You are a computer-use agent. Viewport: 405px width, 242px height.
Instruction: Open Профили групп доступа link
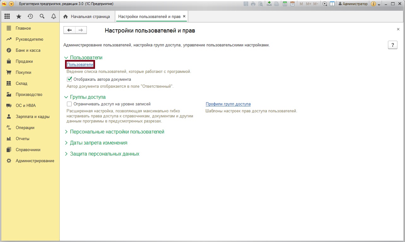pos(228,104)
